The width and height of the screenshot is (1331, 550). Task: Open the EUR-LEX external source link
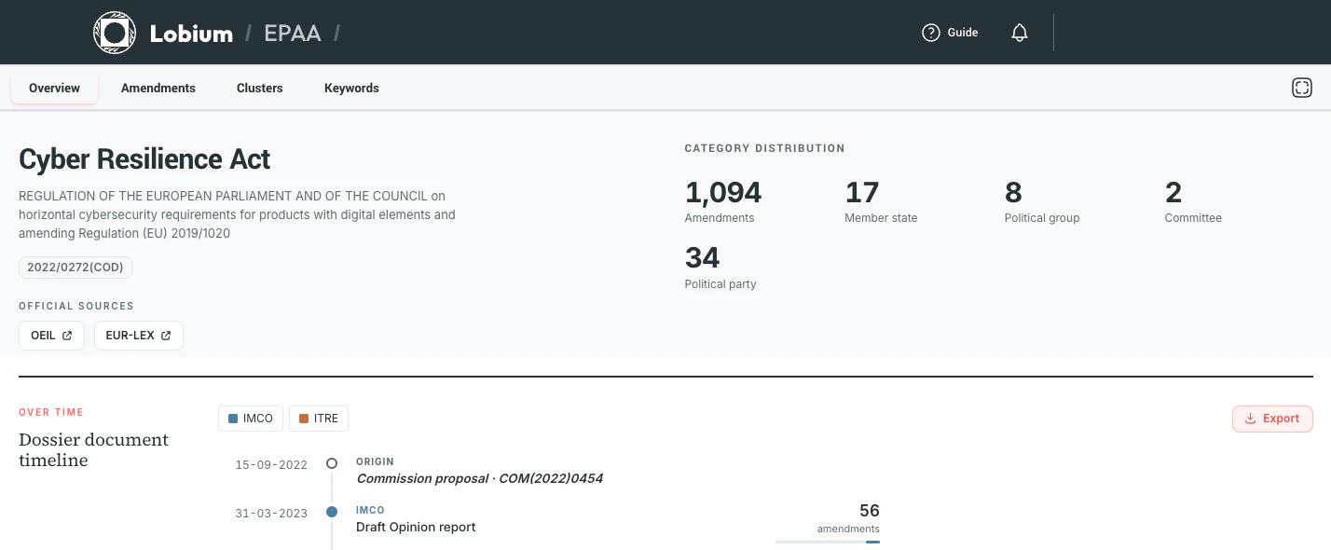[x=139, y=336]
